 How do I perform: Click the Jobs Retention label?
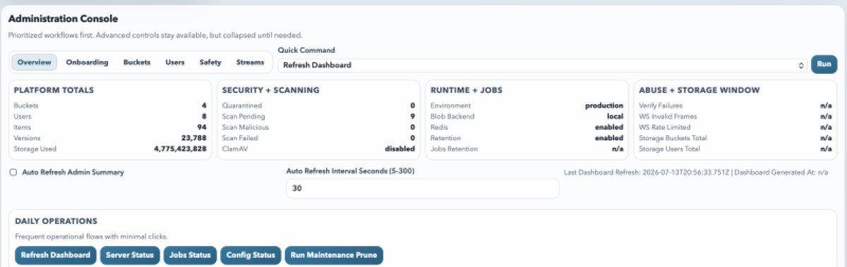tap(454, 149)
